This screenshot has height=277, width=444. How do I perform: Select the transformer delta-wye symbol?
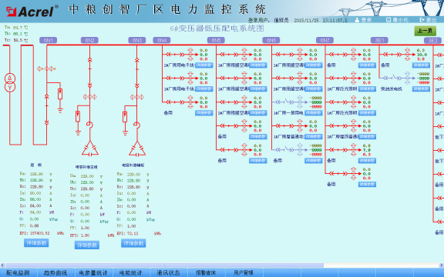click(10, 82)
